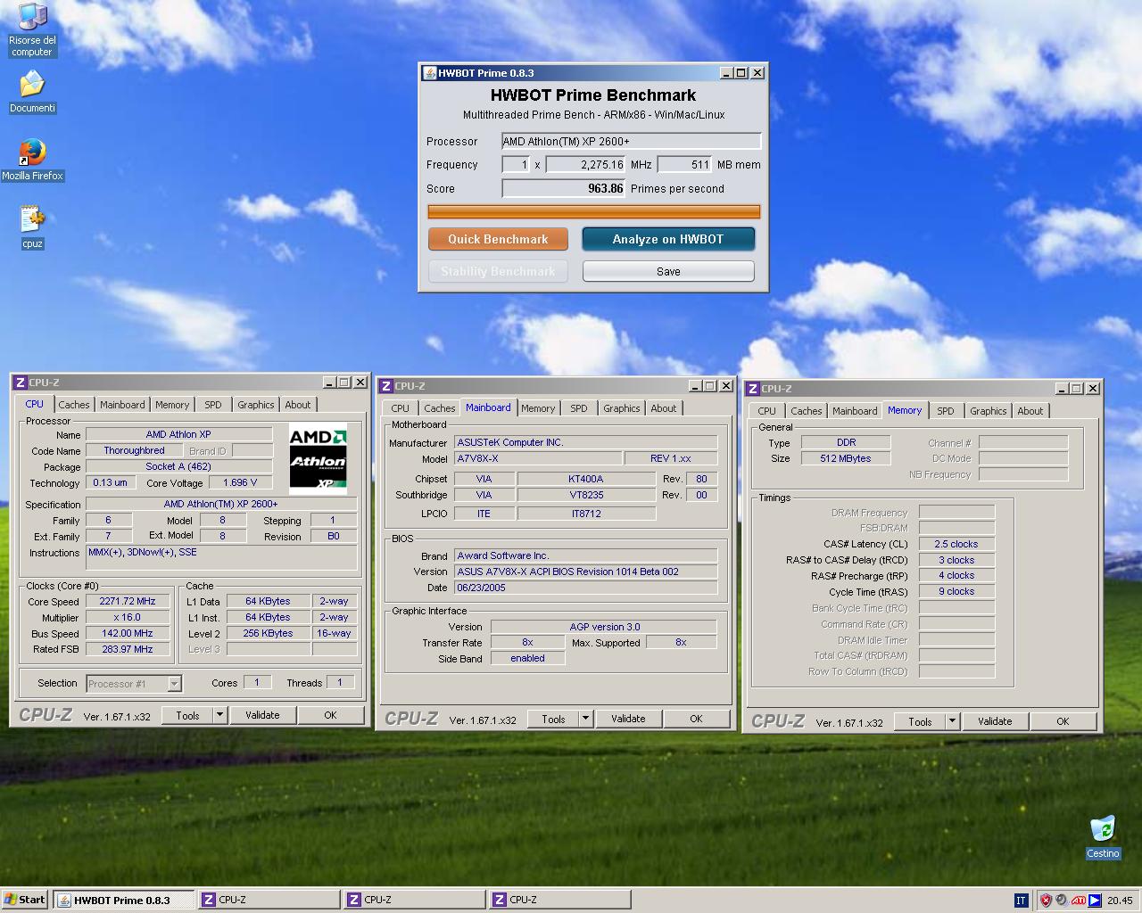Click the Score field showing 963.86

(x=564, y=188)
